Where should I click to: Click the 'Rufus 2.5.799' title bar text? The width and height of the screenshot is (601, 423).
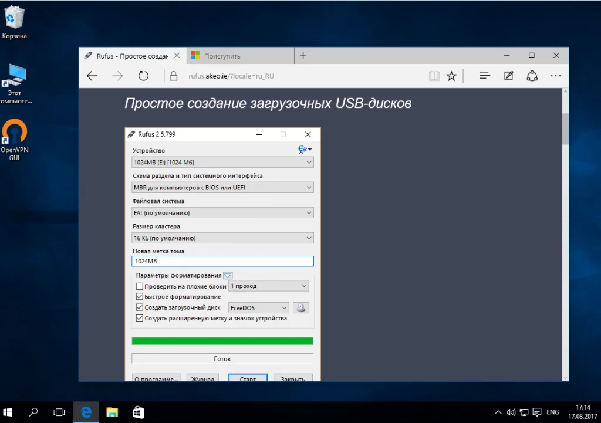(x=156, y=134)
